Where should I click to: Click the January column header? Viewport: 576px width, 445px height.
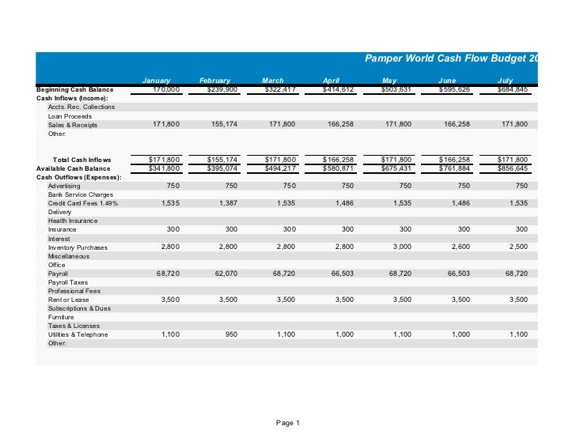156,81
